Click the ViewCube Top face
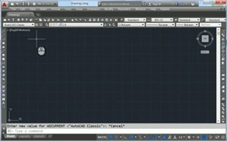This screenshot has height=141, width=227. click(205, 39)
